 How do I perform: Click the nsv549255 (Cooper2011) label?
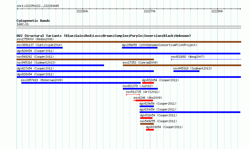pos(158,121)
